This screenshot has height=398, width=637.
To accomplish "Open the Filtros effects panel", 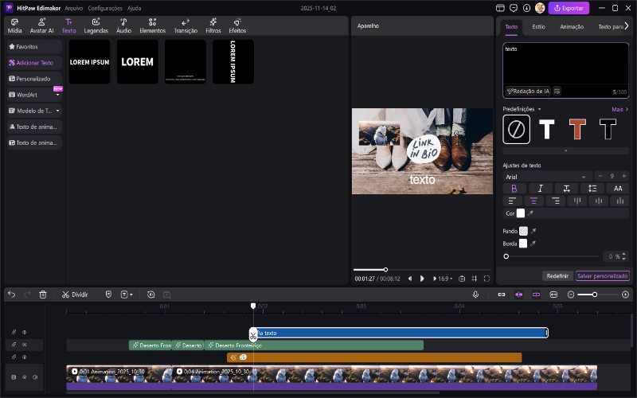I will (213, 25).
